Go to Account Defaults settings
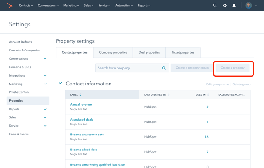 click(x=20, y=42)
